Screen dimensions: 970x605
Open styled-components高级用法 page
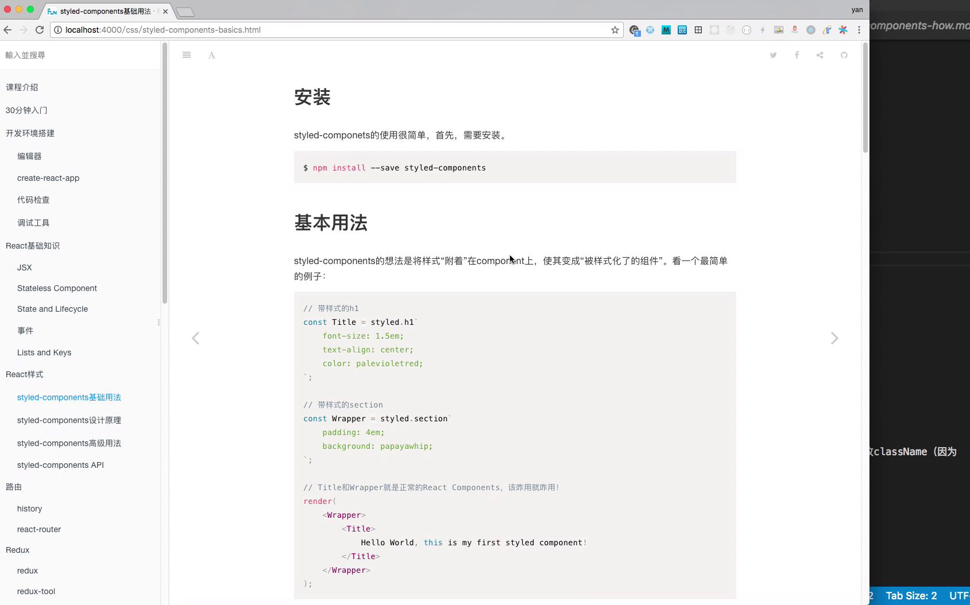click(69, 443)
